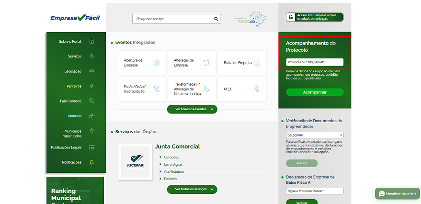Image resolution: width=421 pixels, height=204 pixels.
Task: Click the Fusão/Cisão/Incorporação merge icon
Action: coord(157,89)
